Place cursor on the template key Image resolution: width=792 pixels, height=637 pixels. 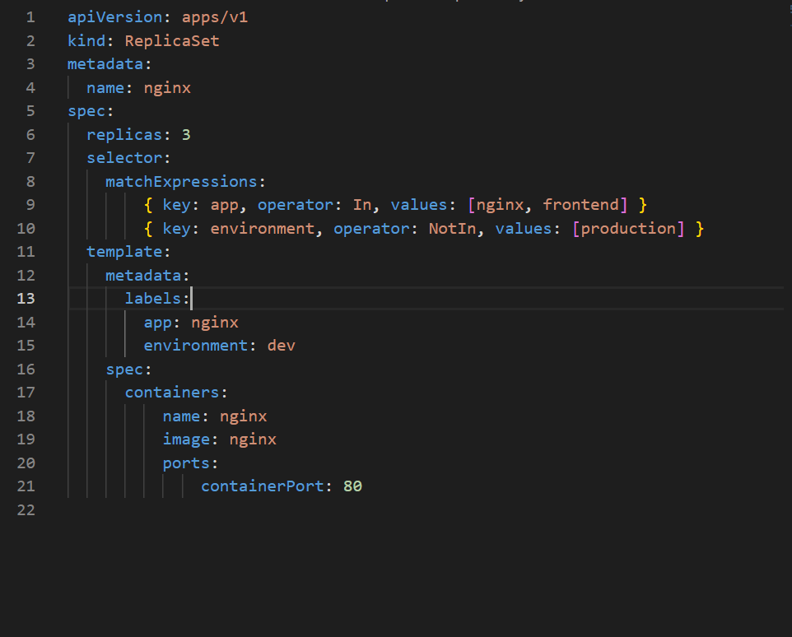(x=123, y=252)
